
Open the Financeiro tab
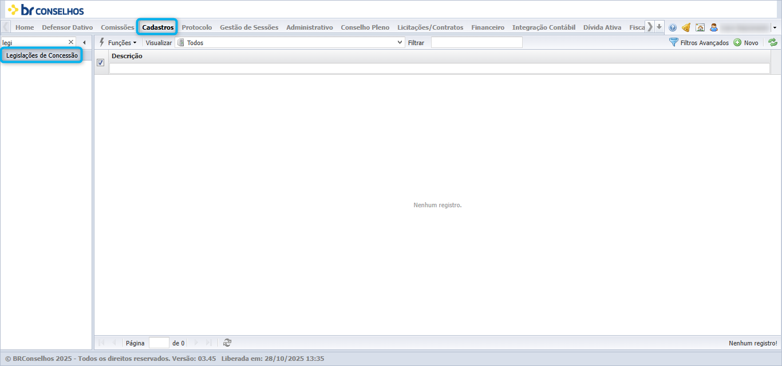click(x=488, y=27)
